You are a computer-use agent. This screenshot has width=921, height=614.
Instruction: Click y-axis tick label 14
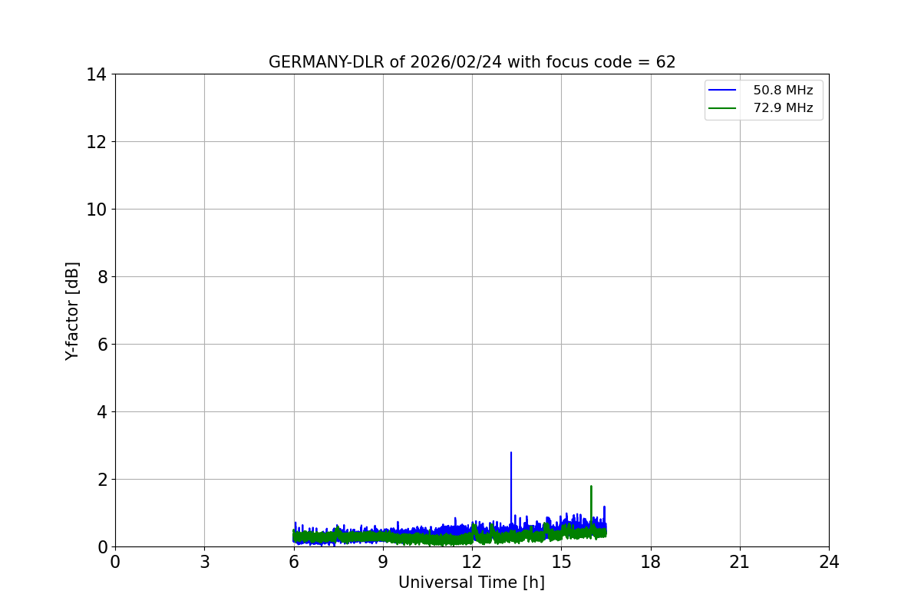point(97,74)
